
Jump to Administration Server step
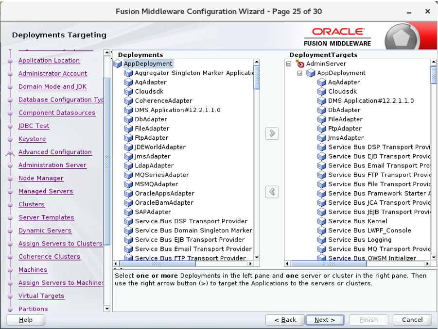tap(53, 165)
